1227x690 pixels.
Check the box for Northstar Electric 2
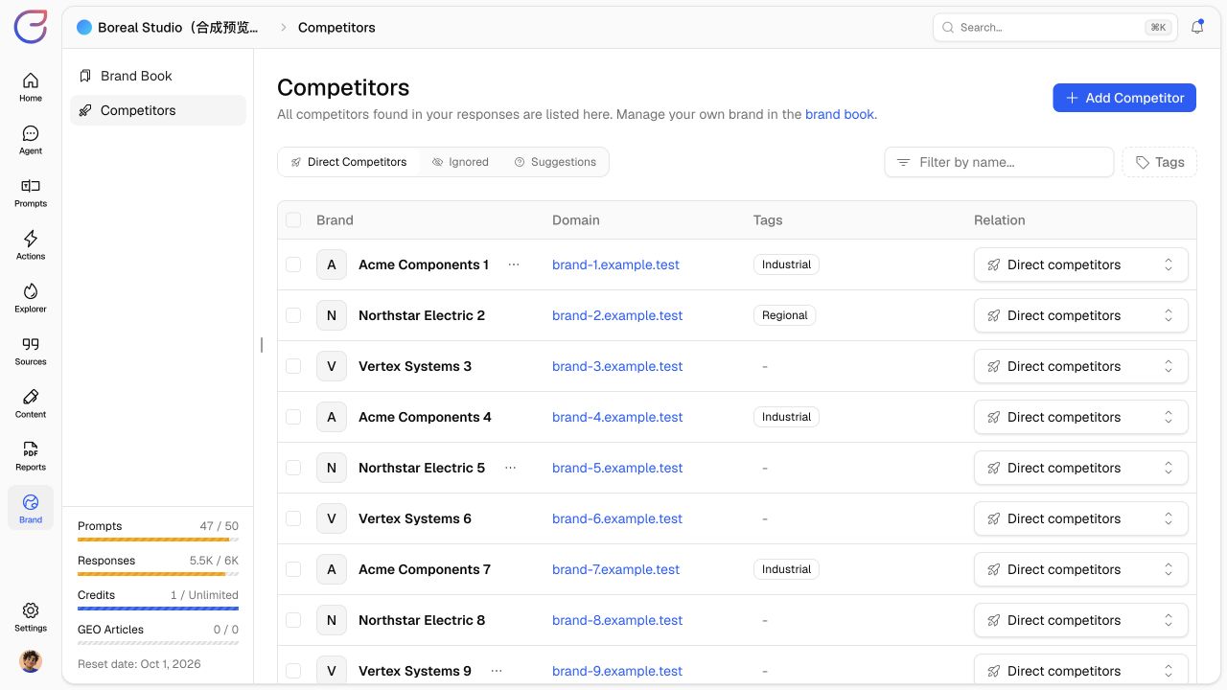coord(293,315)
